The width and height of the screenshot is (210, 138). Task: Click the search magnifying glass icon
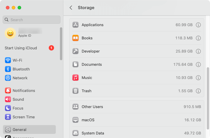[6, 20]
